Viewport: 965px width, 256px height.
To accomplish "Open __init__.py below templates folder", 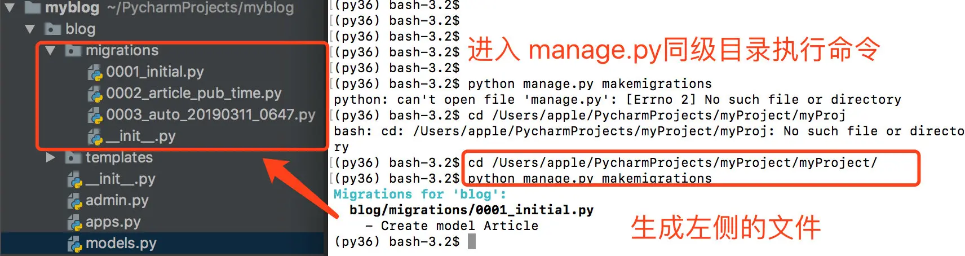I will 121,179.
